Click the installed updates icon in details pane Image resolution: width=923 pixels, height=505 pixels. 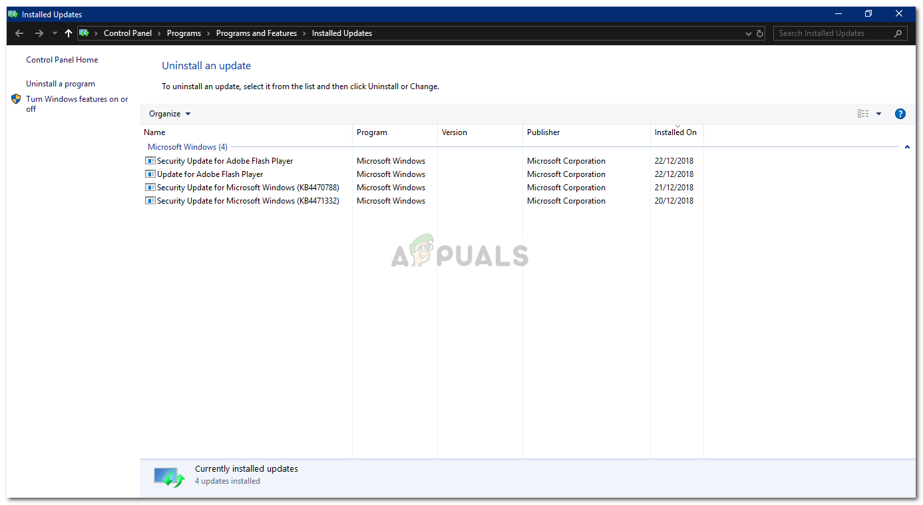click(169, 477)
